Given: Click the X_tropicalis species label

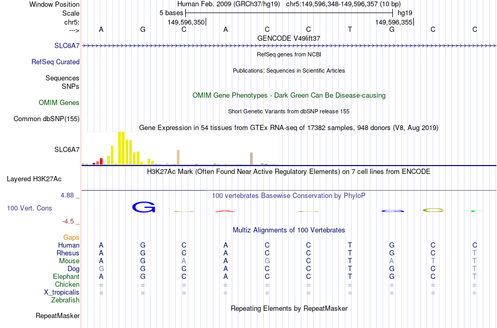Looking at the screenshot, I should 62,292.
